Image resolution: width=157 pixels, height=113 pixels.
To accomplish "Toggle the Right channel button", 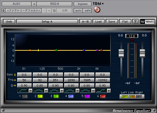I will pos(139,96).
